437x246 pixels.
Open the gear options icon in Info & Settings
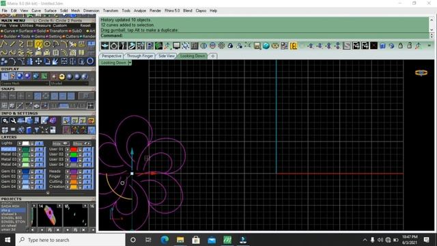click(x=5, y=120)
